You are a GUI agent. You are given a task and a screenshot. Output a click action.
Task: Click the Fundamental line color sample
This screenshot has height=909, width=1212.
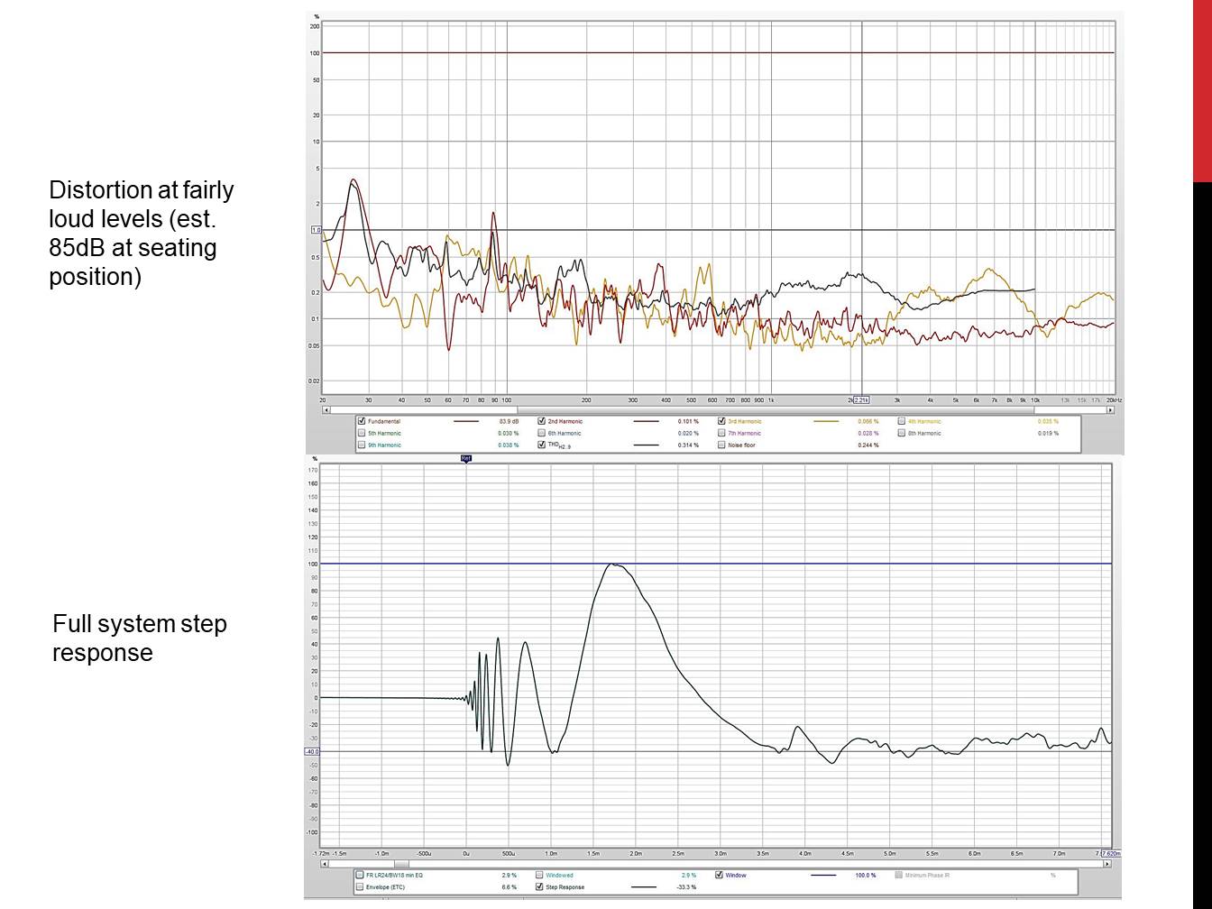(466, 421)
